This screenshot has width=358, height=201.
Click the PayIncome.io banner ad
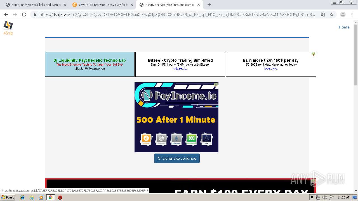tap(176, 117)
